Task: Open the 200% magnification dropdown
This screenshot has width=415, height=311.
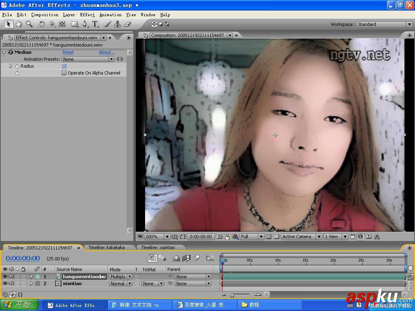Action: (x=157, y=236)
